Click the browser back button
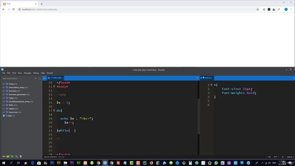Screen dimensions: 295x166 click(x=4, y=9)
